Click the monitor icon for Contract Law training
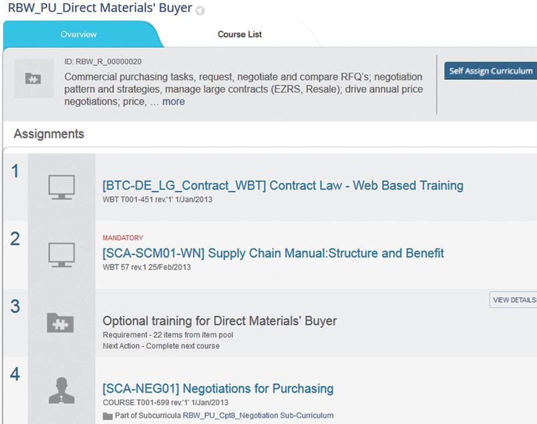537x424 pixels. pyautogui.click(x=61, y=188)
